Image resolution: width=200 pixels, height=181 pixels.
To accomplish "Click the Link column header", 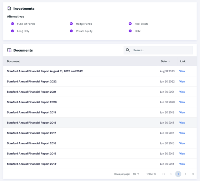I will click(183, 61).
